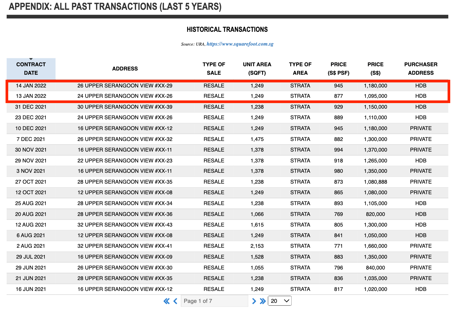This screenshot has height=310, width=455.
Task: Sort by Purchaser Address header
Action: (421, 69)
